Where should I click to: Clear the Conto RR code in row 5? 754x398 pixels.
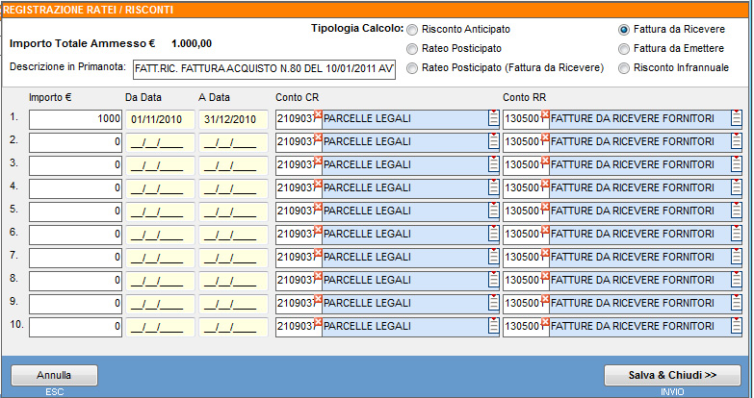(x=545, y=207)
